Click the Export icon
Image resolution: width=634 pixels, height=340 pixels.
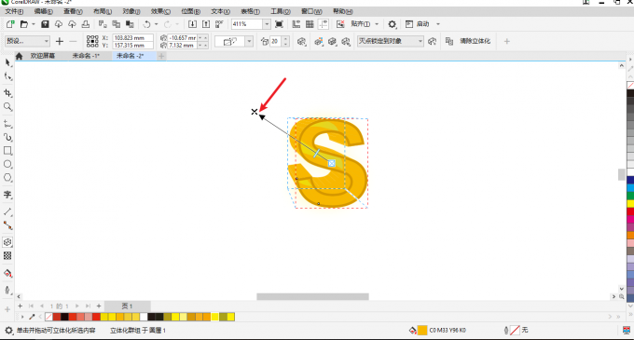[x=206, y=24]
